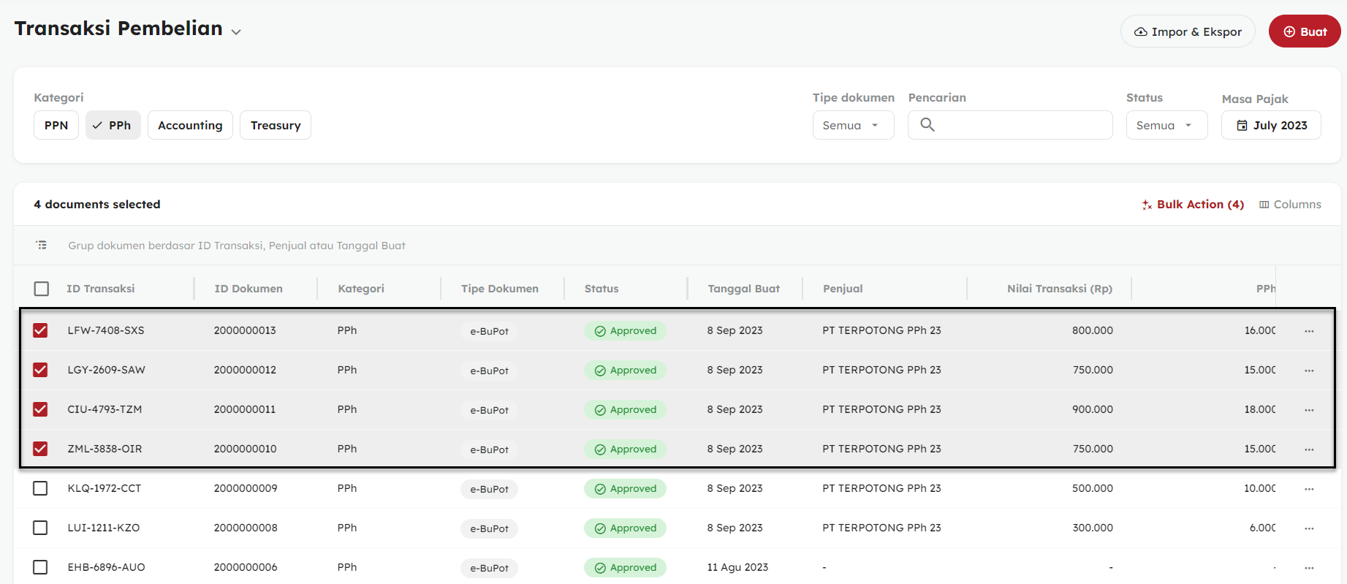
Task: Uncheck the LGY-2609-SAW row checkbox
Action: (40, 370)
